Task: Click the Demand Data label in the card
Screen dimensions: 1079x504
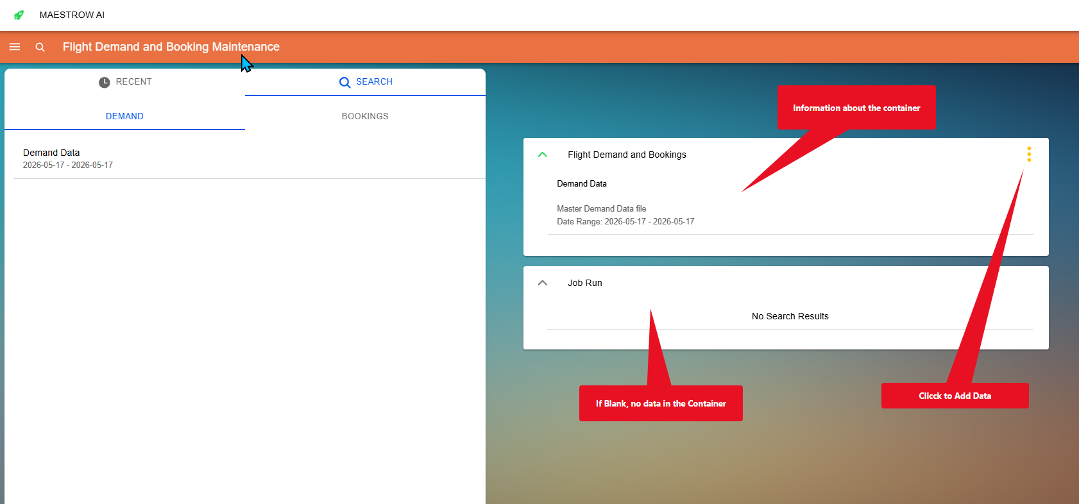Action: (582, 183)
